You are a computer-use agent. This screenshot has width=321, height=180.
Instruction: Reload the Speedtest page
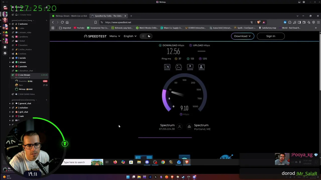pos(62,22)
